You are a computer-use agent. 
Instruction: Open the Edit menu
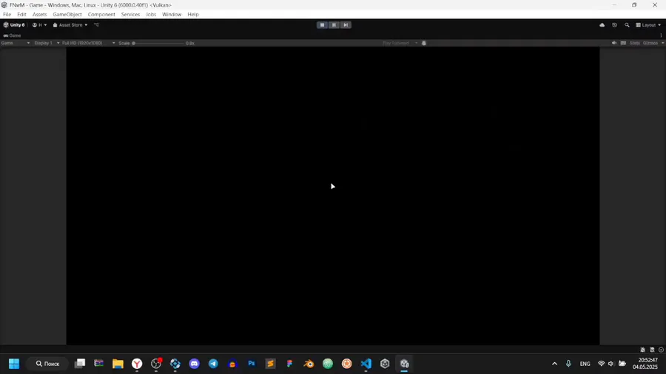point(21,15)
